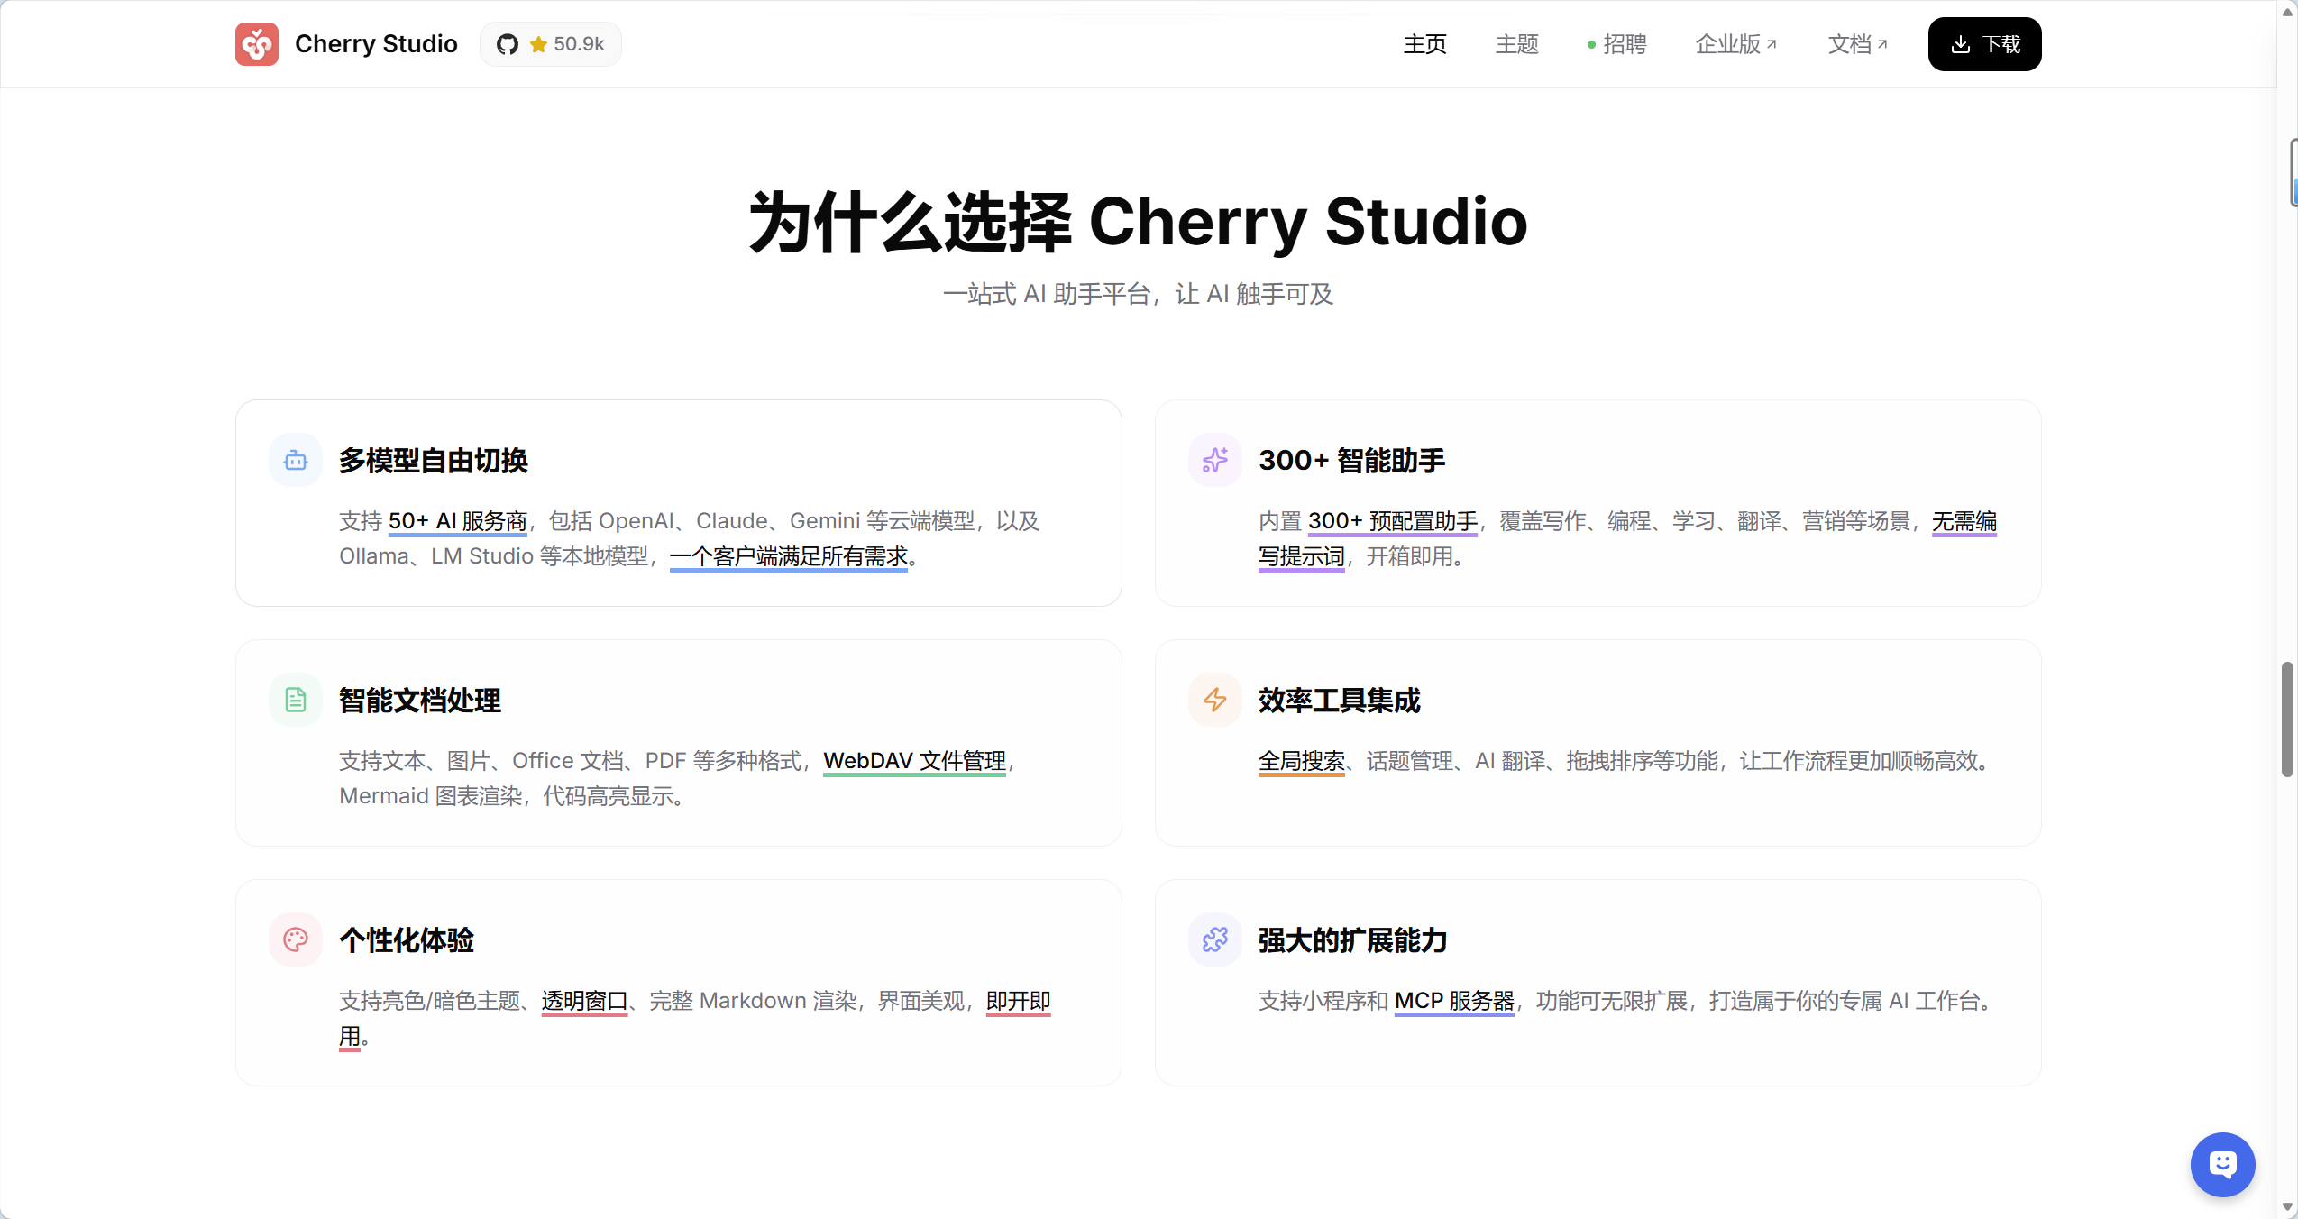This screenshot has width=2298, height=1219.
Task: Click the palette icon beside 个性化体验
Action: [x=296, y=939]
